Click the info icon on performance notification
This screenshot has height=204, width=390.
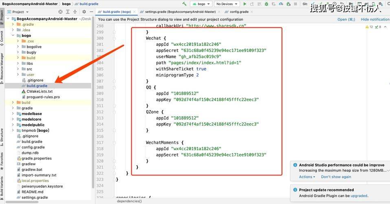coord(295,165)
